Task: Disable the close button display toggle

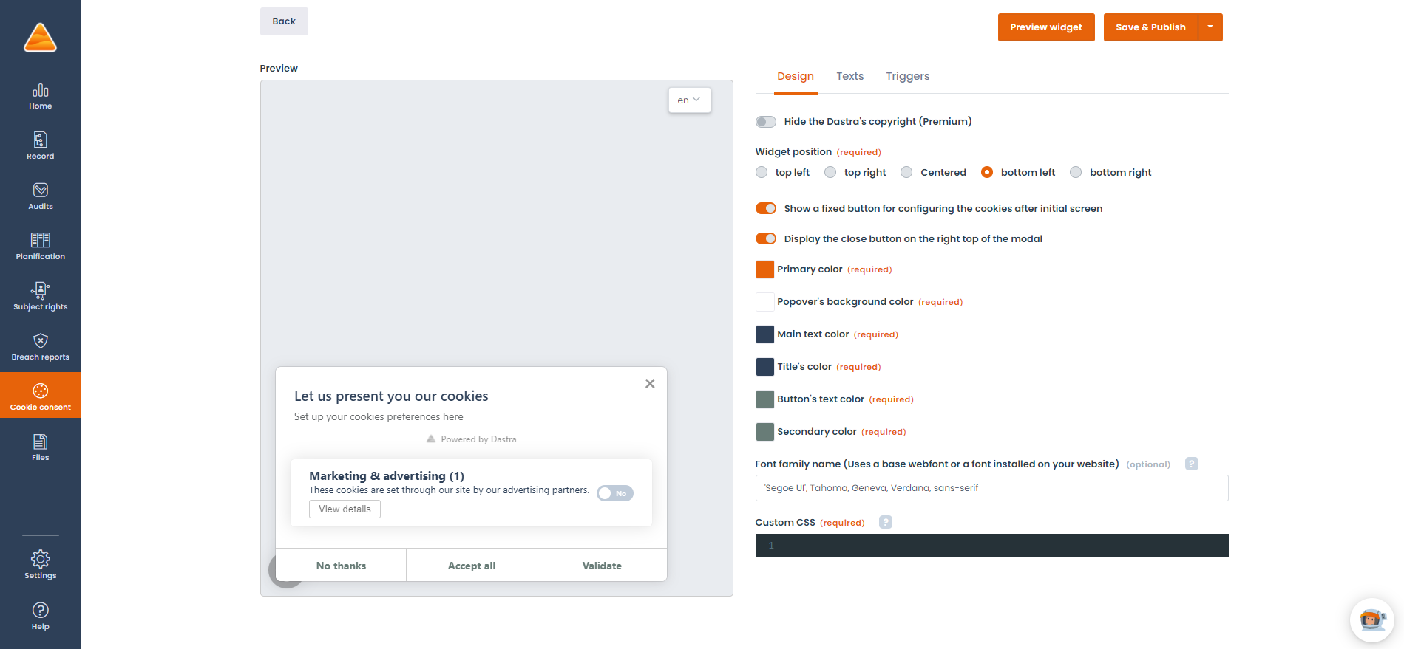Action: (766, 239)
